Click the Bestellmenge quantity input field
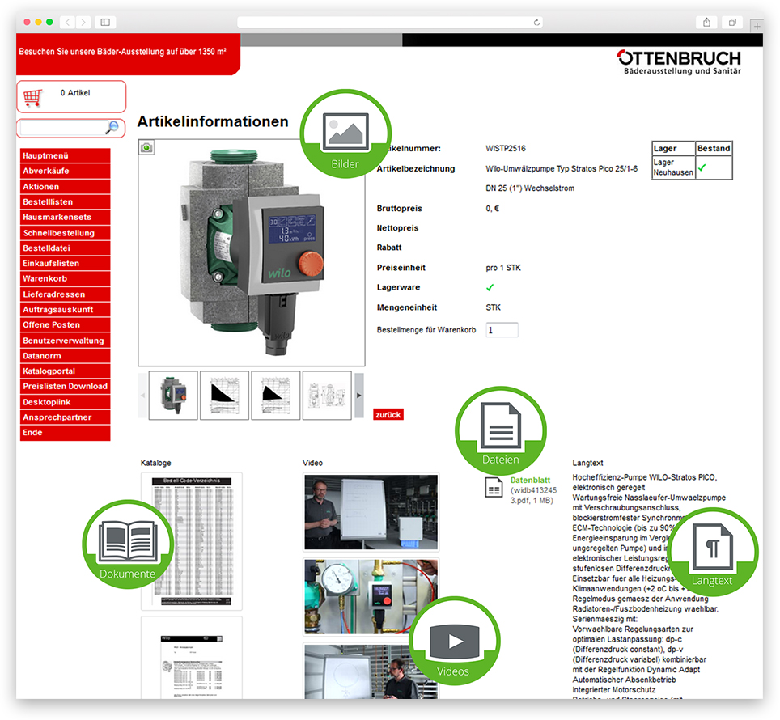 [x=502, y=330]
